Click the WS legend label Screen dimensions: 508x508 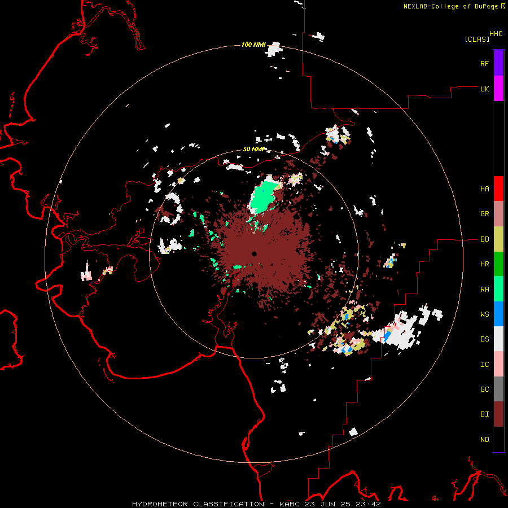click(484, 314)
